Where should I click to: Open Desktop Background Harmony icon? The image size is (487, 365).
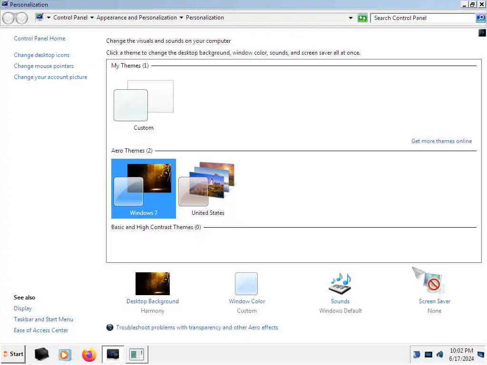pos(153,283)
